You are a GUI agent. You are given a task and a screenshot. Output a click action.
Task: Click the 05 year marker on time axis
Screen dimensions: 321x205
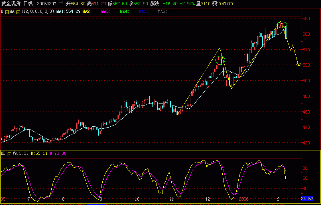click(3, 199)
